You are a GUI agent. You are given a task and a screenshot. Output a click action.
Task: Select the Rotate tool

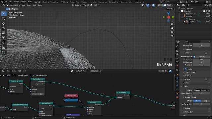click(4, 28)
